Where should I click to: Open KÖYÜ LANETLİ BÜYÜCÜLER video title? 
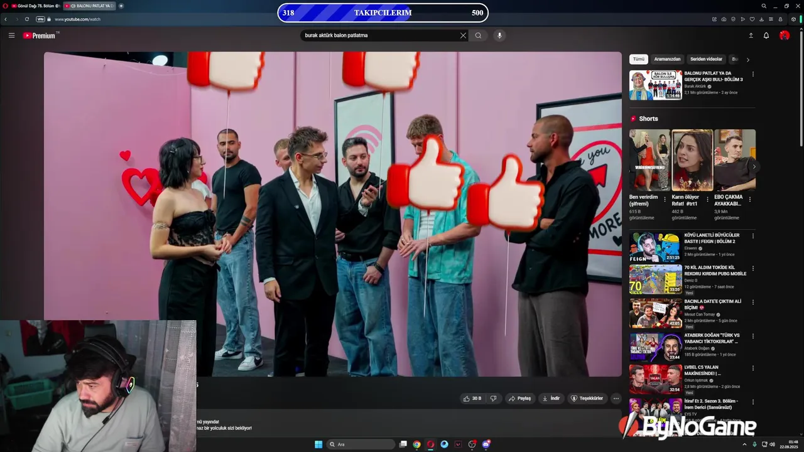pyautogui.click(x=712, y=238)
